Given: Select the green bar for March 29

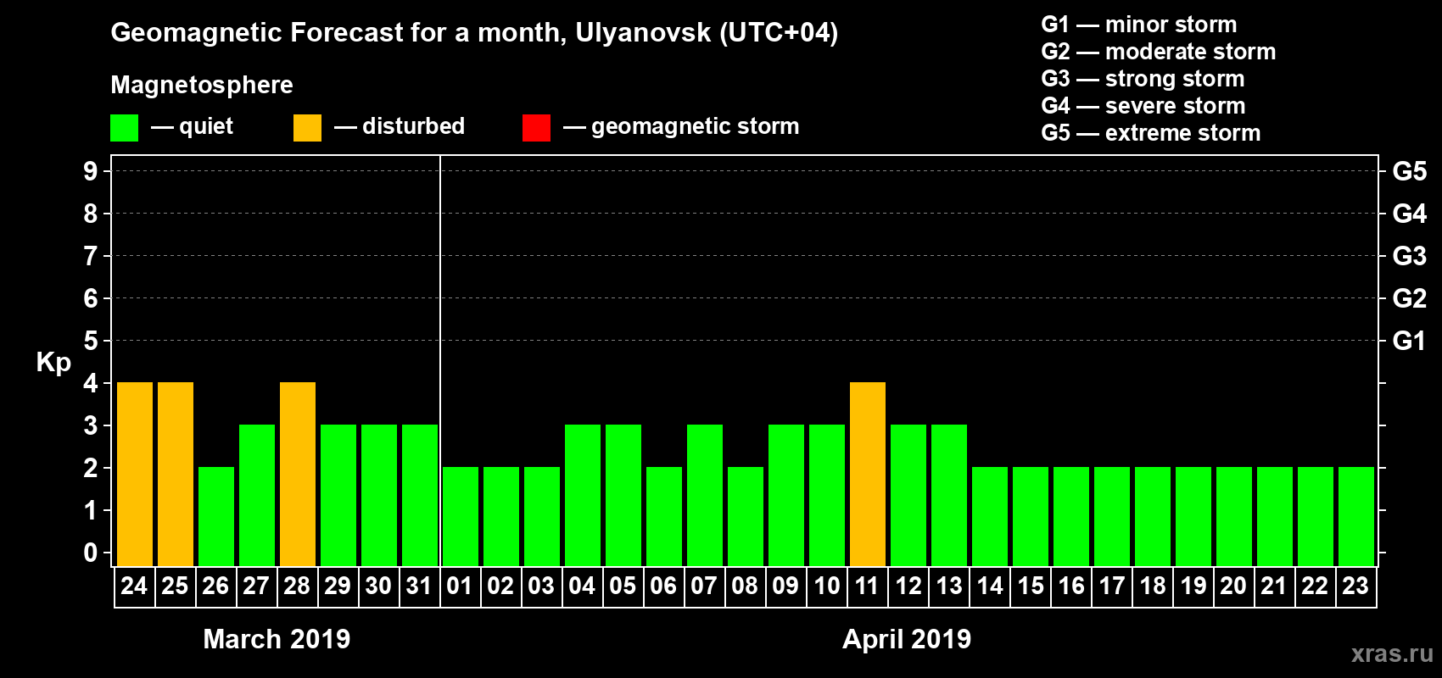Looking at the screenshot, I should coord(338,496).
